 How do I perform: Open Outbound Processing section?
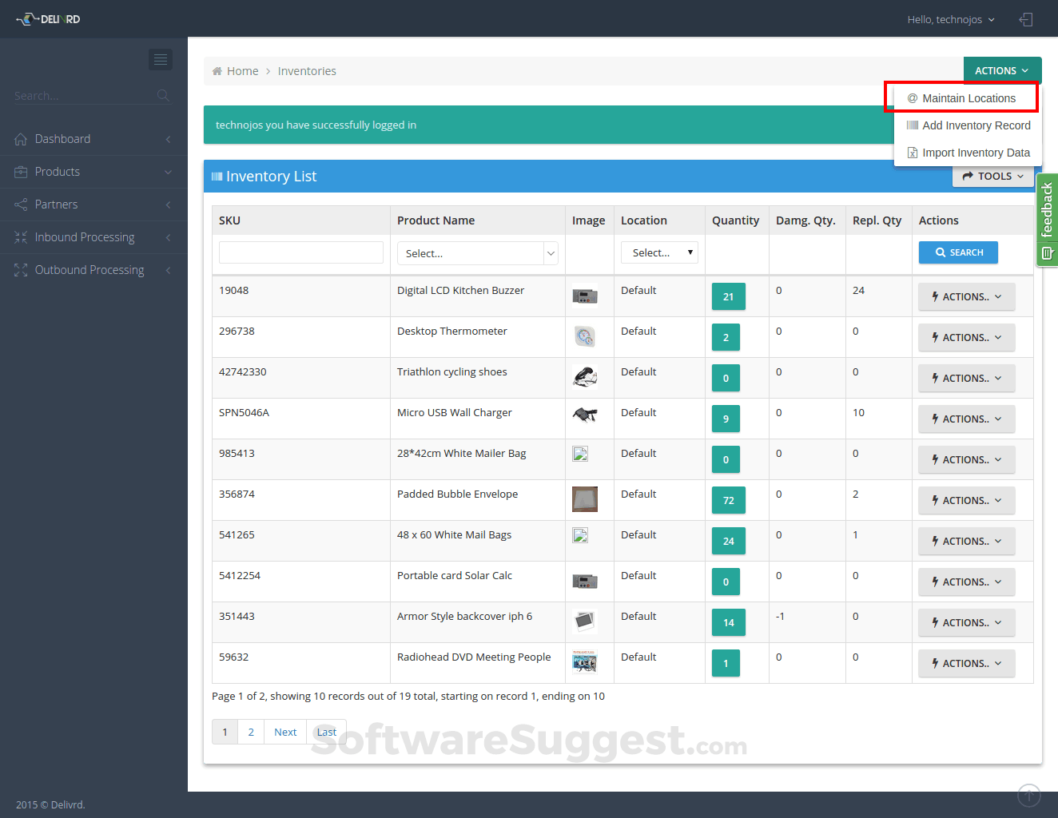click(x=88, y=269)
